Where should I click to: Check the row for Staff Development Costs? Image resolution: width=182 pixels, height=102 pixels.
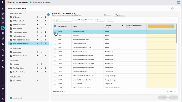tap(55, 40)
